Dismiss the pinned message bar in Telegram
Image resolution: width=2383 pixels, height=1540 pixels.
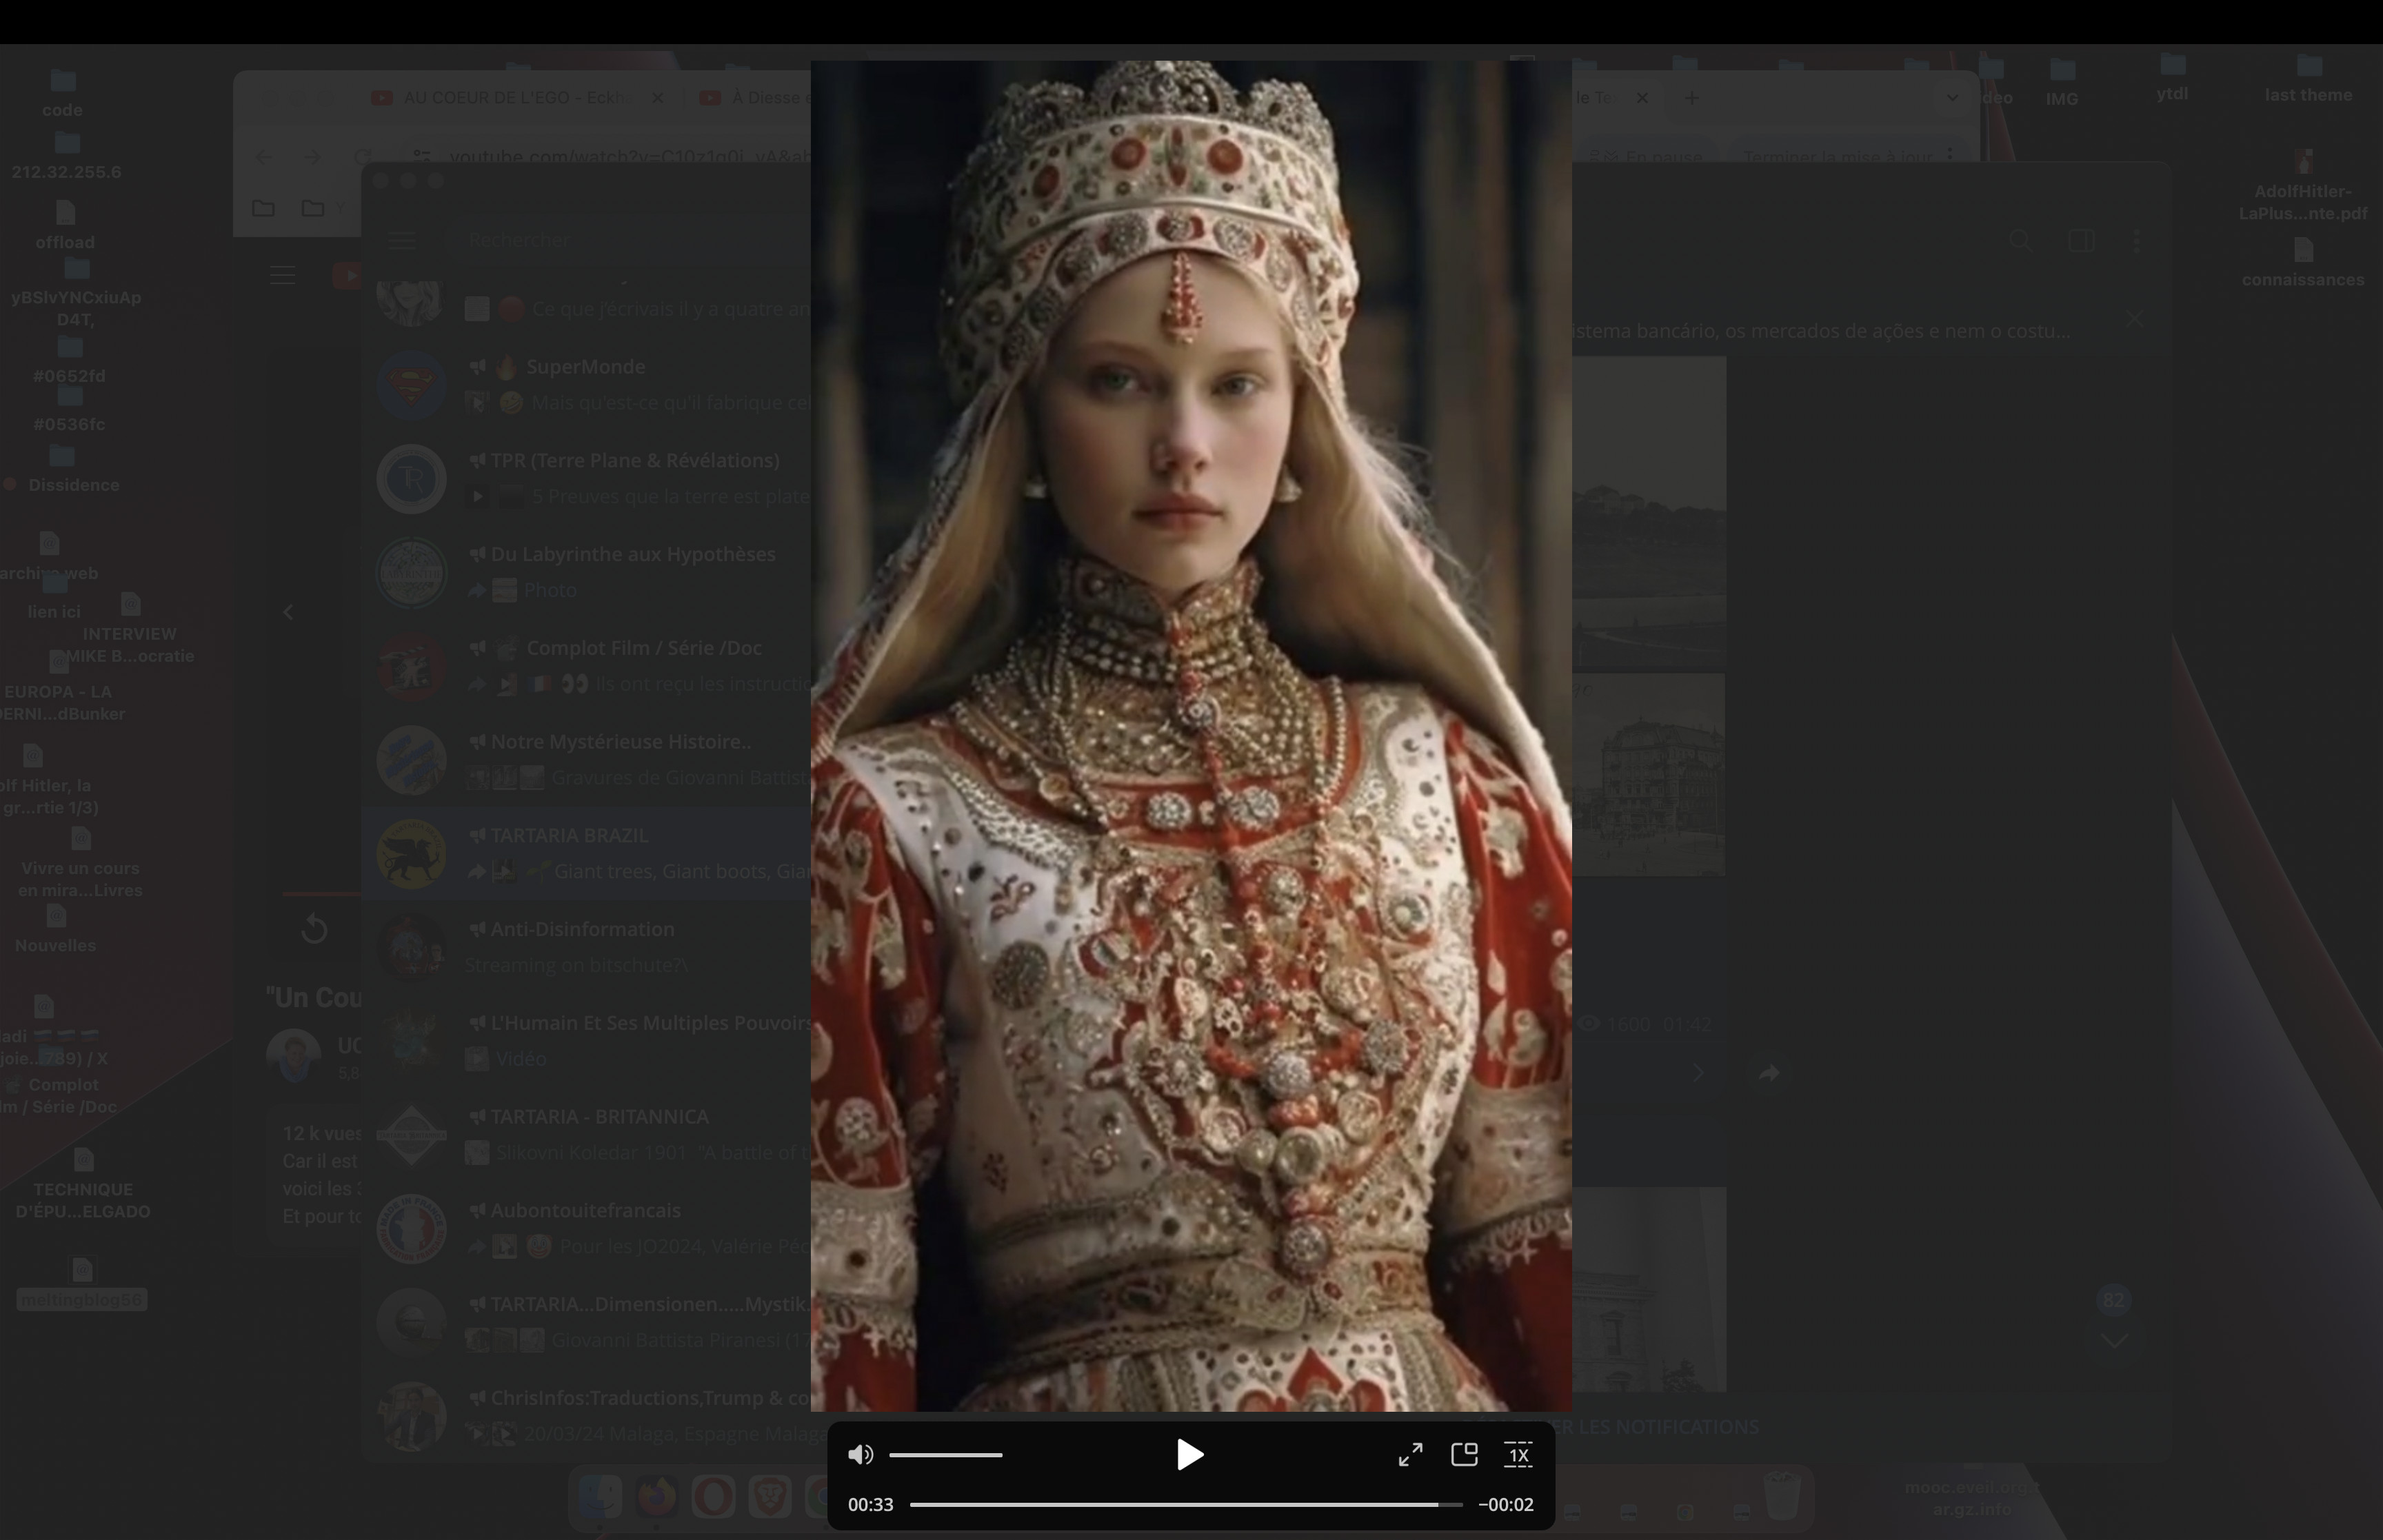(x=2134, y=318)
